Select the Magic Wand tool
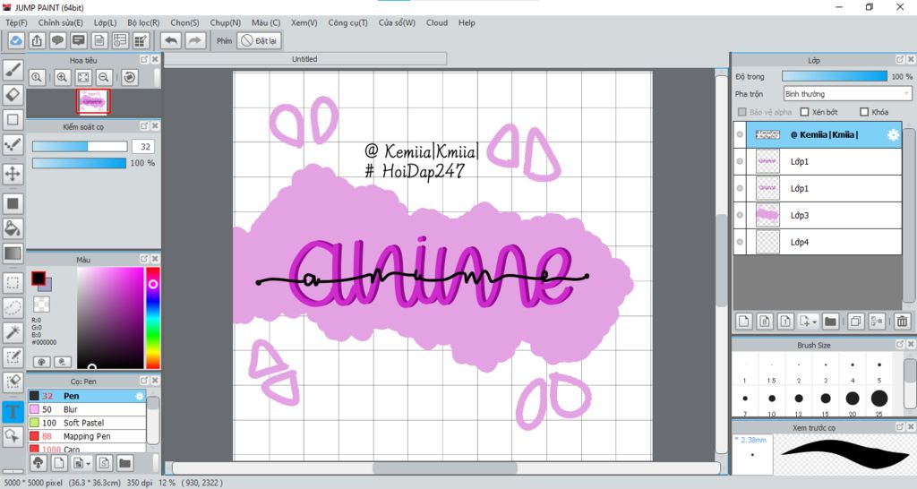This screenshot has width=917, height=489. (x=13, y=332)
